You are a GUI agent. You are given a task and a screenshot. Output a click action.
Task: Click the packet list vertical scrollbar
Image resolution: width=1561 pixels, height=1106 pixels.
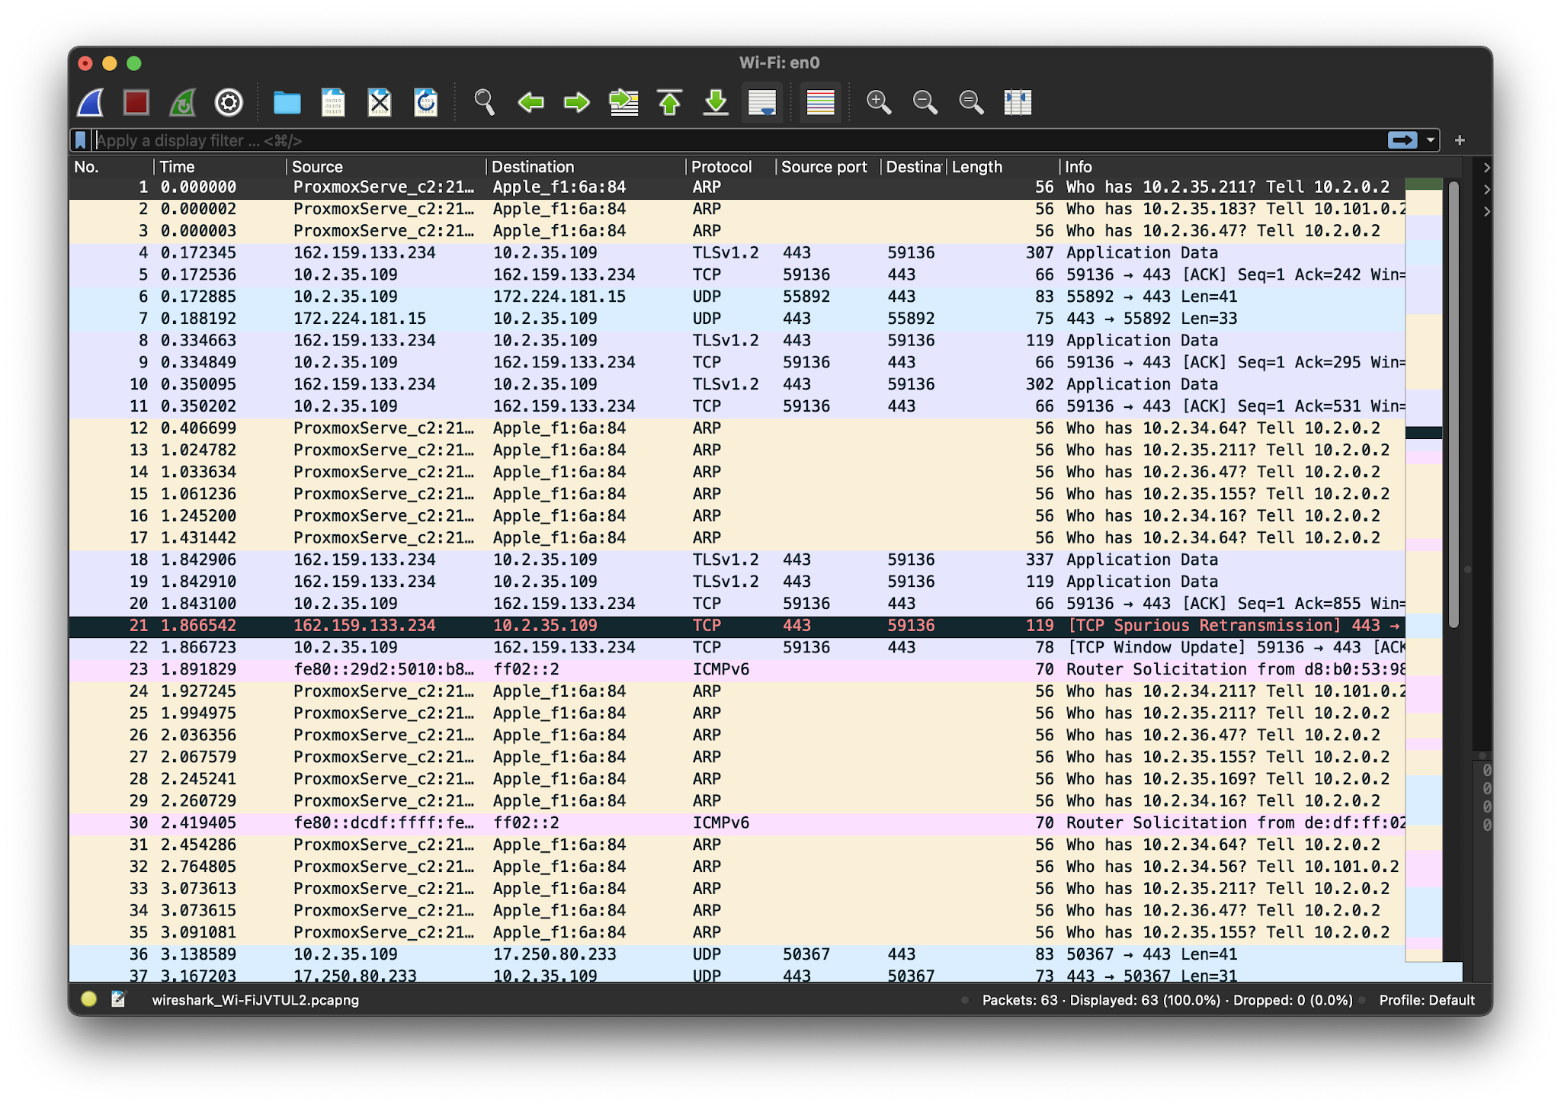click(1454, 404)
